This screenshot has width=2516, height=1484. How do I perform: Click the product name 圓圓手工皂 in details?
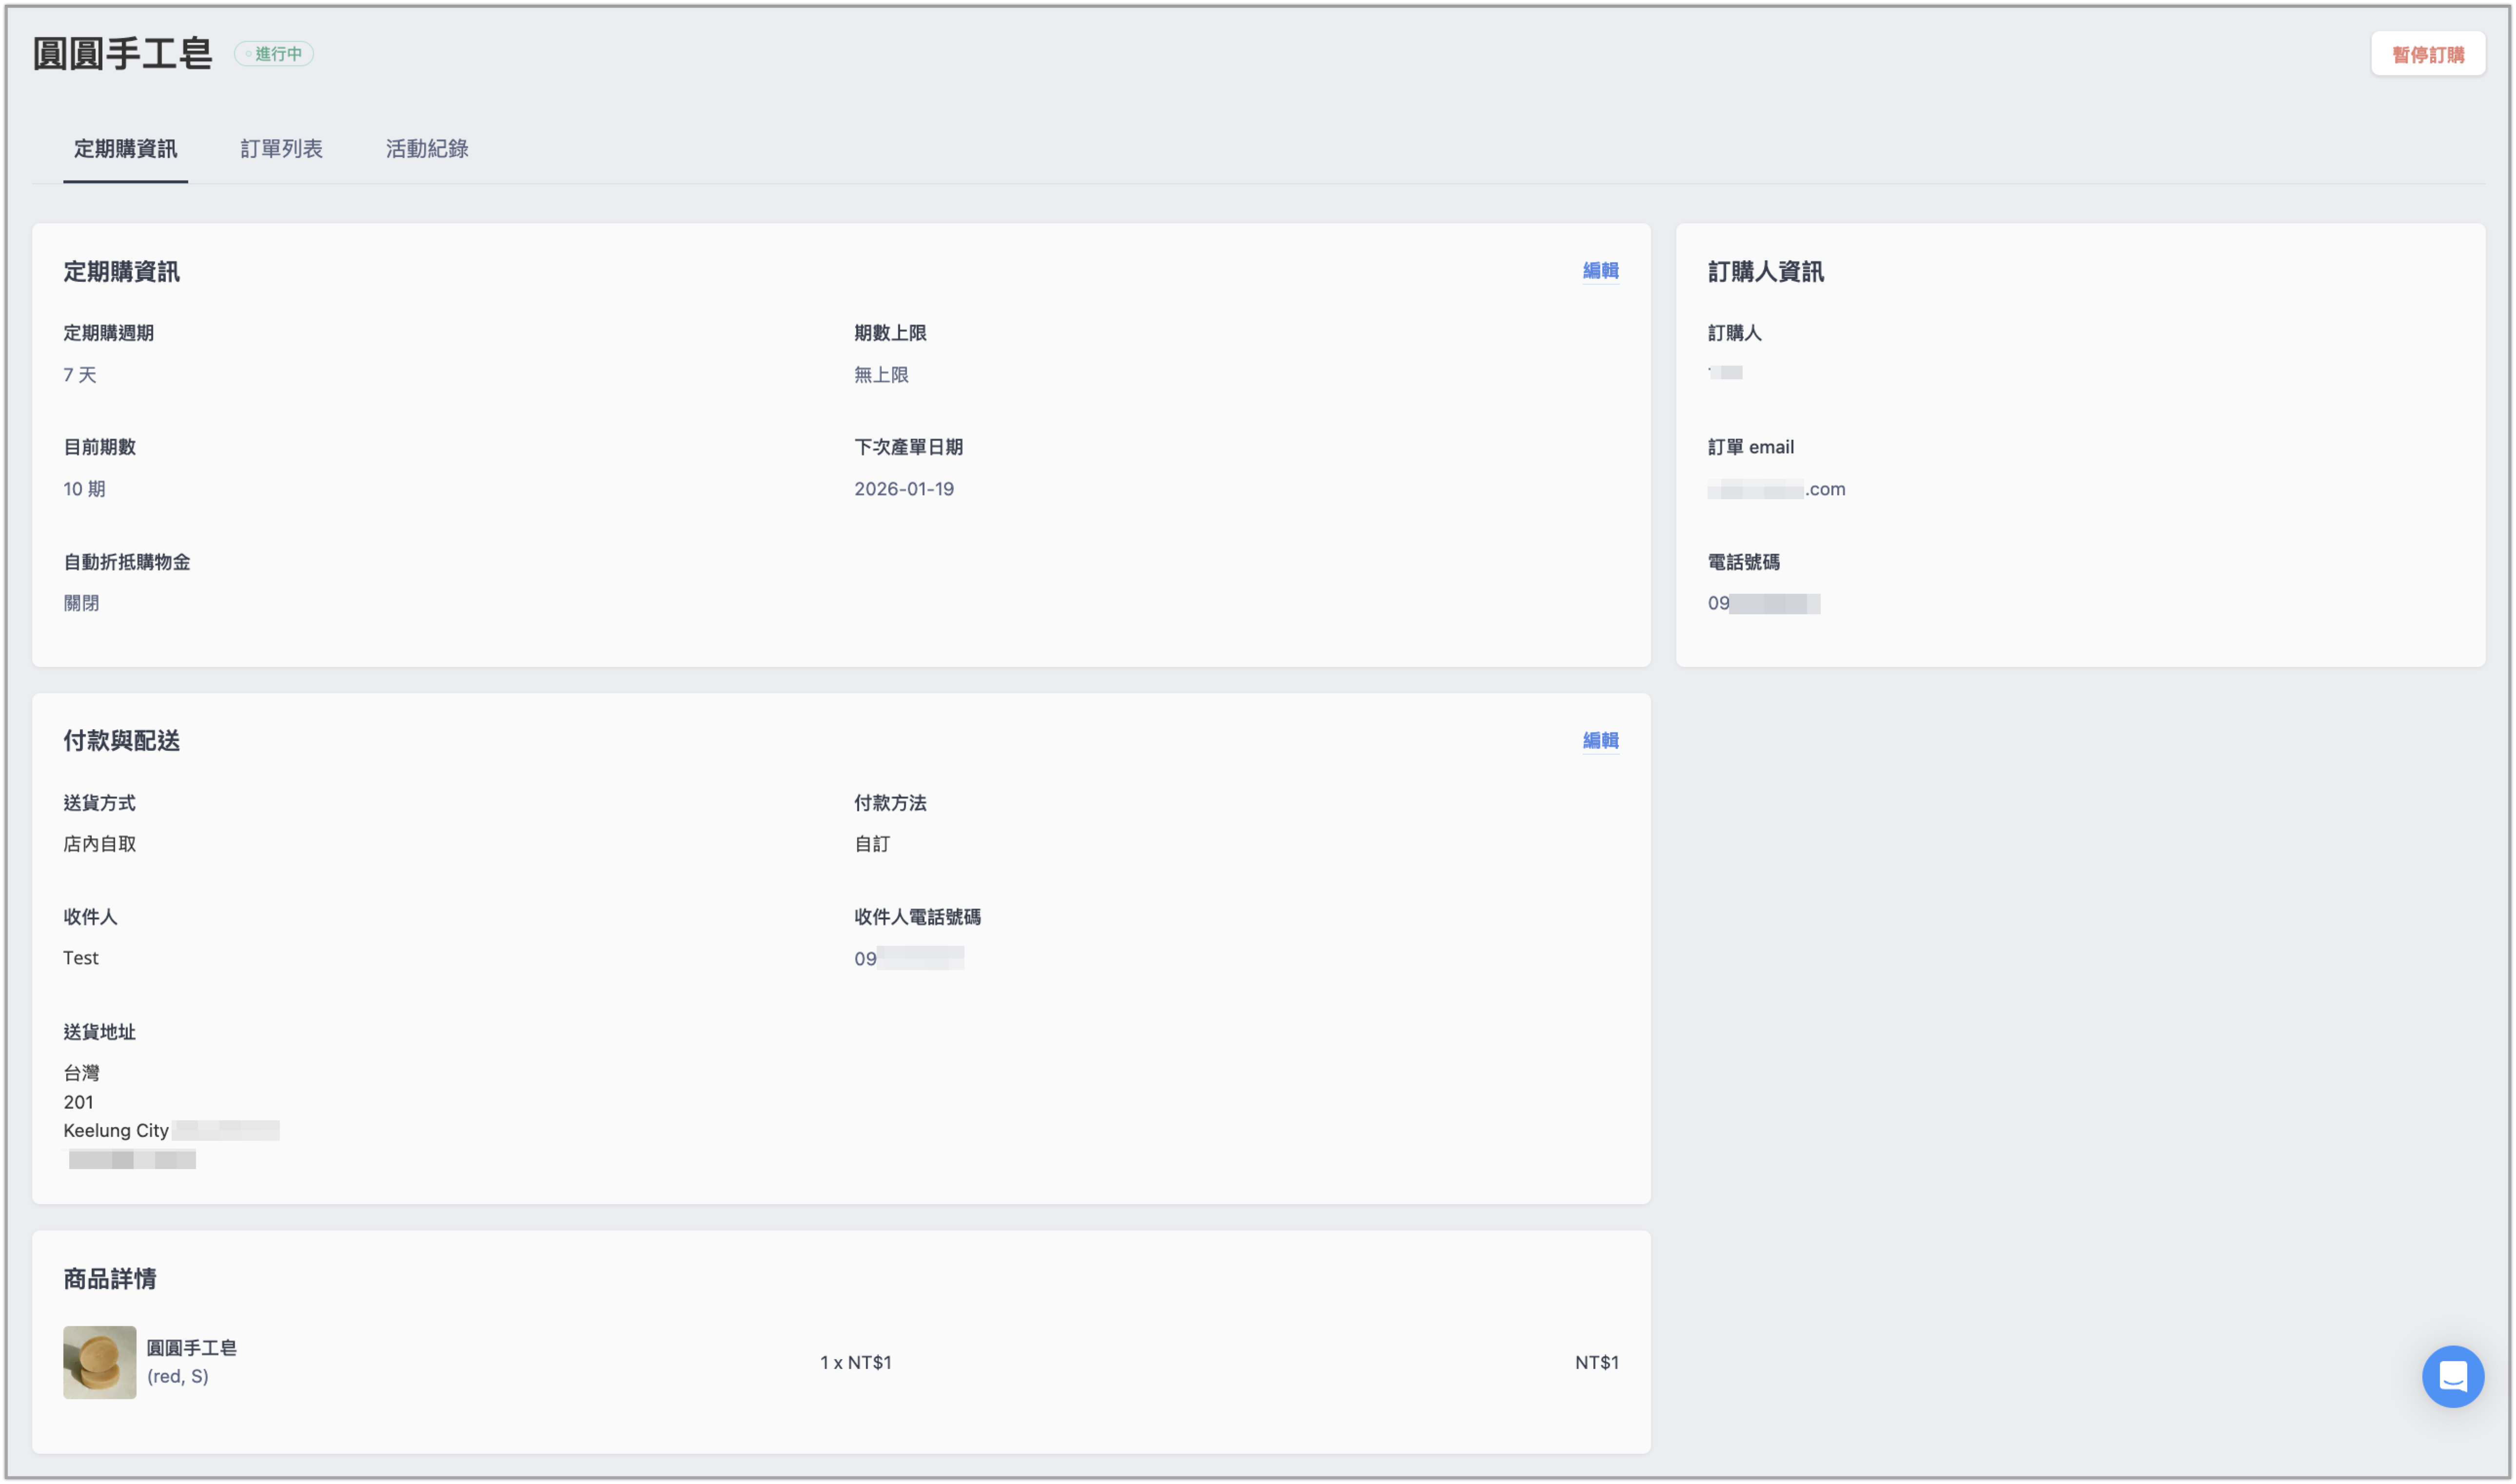192,1348
